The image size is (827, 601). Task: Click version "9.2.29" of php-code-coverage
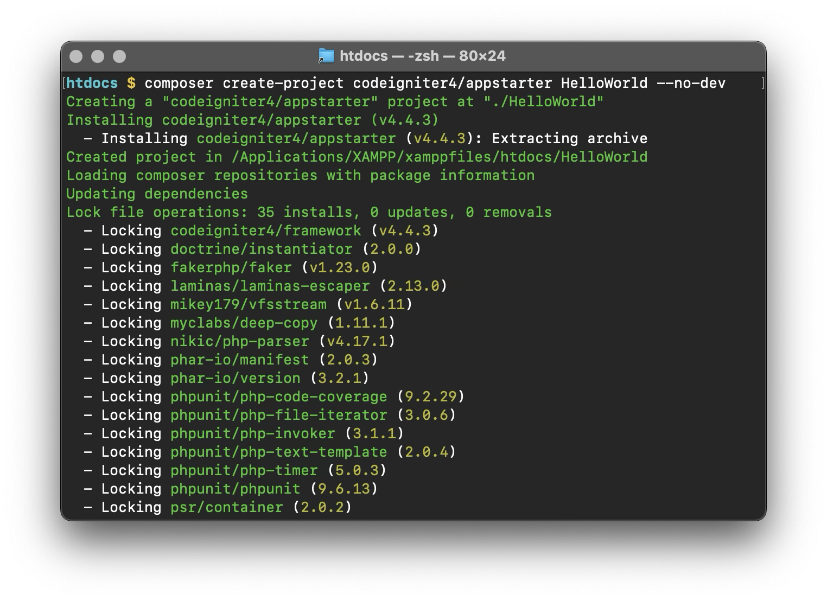[431, 397]
